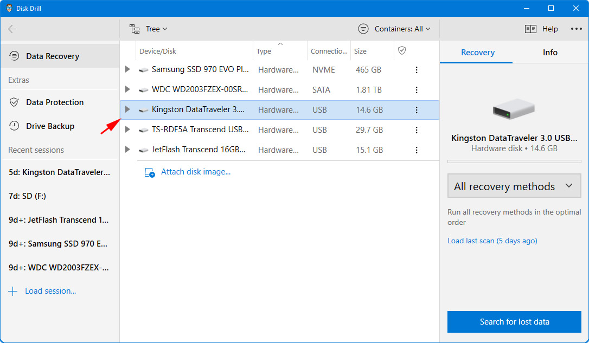
Task: Click the Help book icon
Action: (x=530, y=29)
